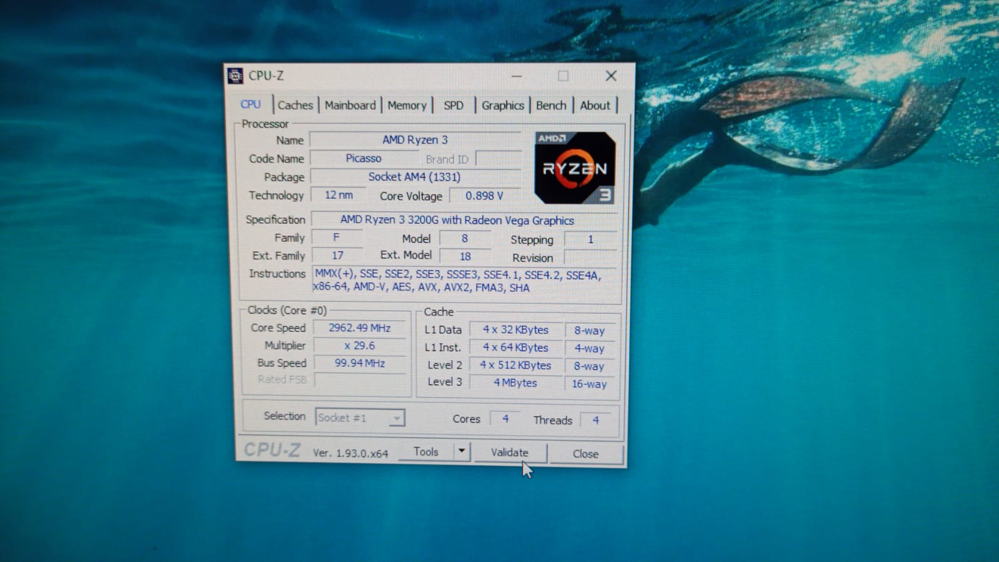
Task: Click the Level 3 16-way field
Action: point(590,384)
